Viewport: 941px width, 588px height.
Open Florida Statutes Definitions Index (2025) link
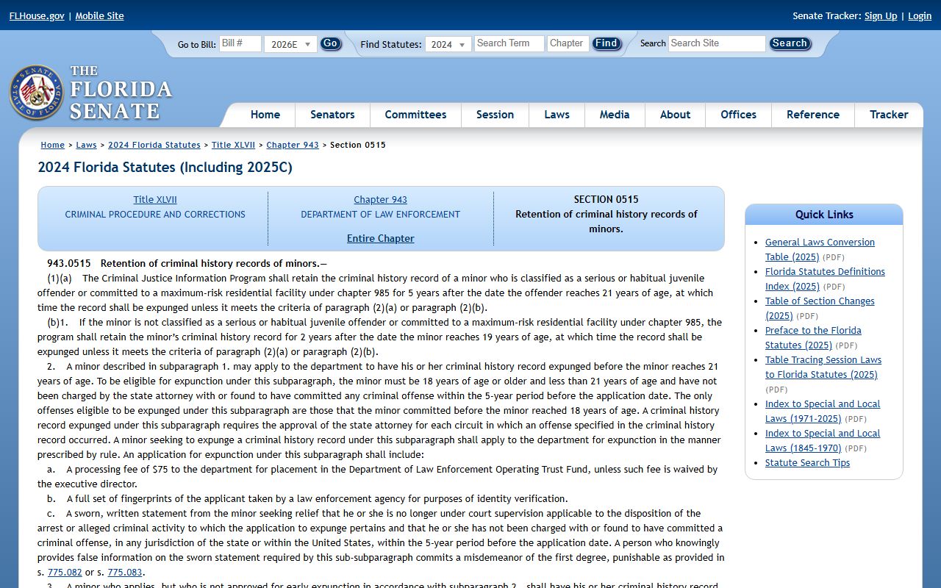point(825,279)
